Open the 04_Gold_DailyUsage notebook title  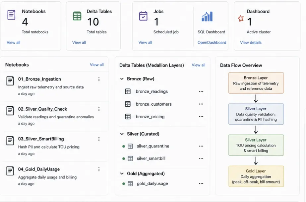pyautogui.click(x=39, y=169)
